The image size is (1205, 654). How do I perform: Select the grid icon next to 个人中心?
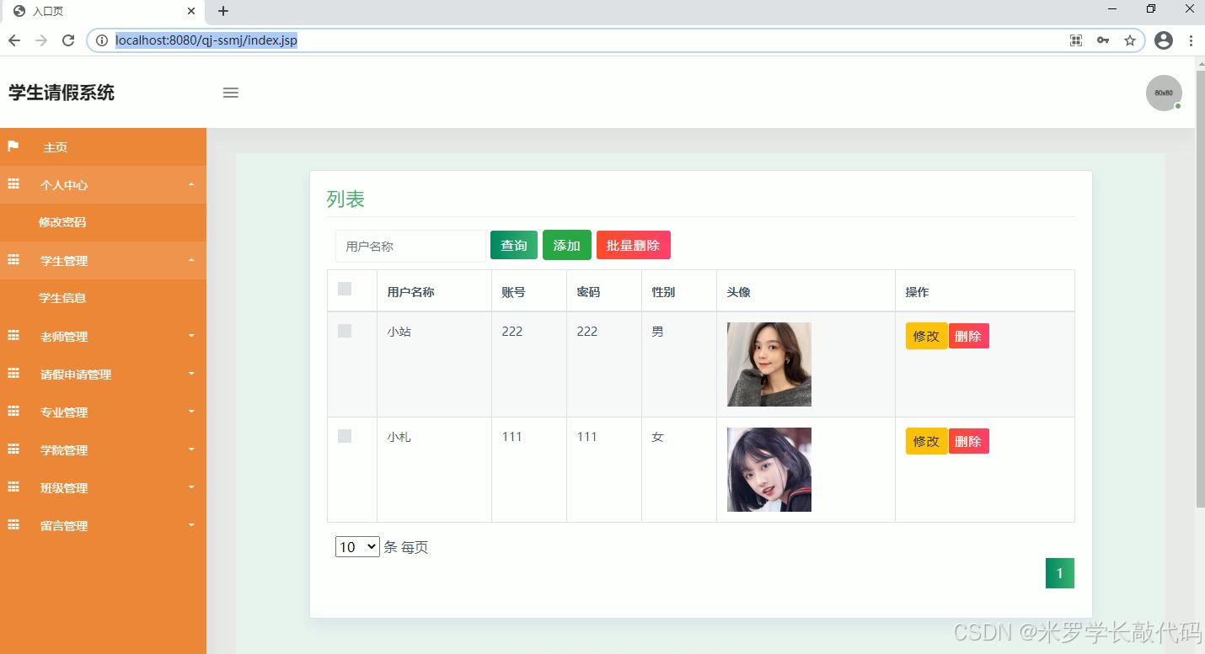(x=13, y=184)
